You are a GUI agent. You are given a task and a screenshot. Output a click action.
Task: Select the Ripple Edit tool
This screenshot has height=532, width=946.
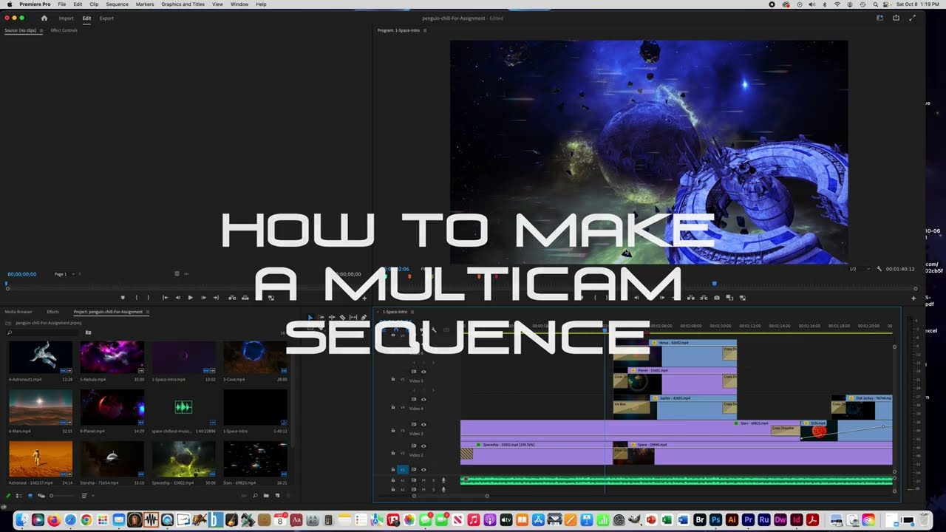[x=332, y=317]
